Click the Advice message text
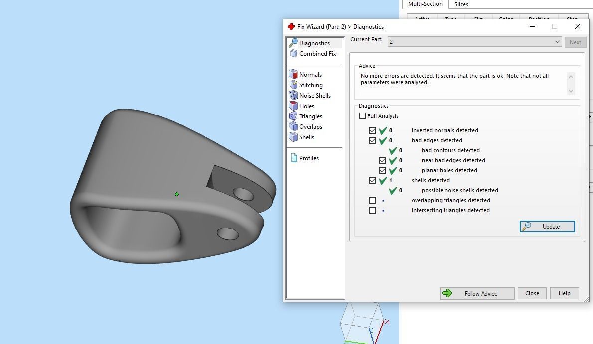Image resolution: width=593 pixels, height=344 pixels. tap(454, 79)
